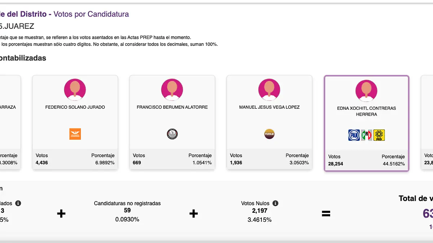Click the PAN party logo
The height and width of the screenshot is (243, 433).
[354, 135]
